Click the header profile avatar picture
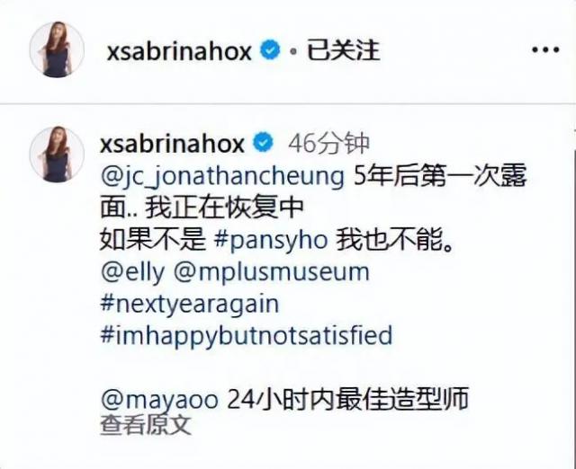 [57, 49]
